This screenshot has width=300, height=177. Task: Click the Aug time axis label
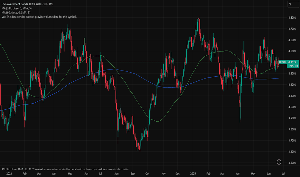tap(116, 173)
